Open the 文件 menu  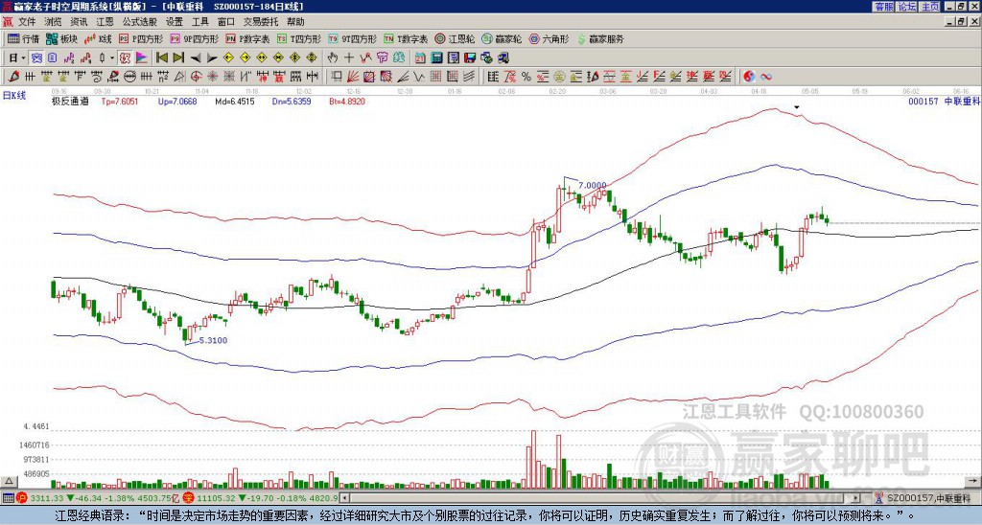pyautogui.click(x=26, y=22)
